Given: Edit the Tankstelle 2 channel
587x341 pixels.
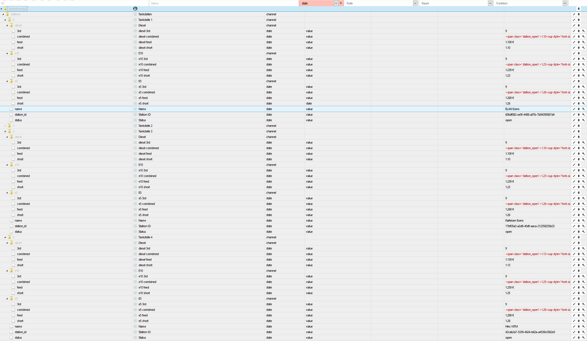Looking at the screenshot, I should 574,126.
